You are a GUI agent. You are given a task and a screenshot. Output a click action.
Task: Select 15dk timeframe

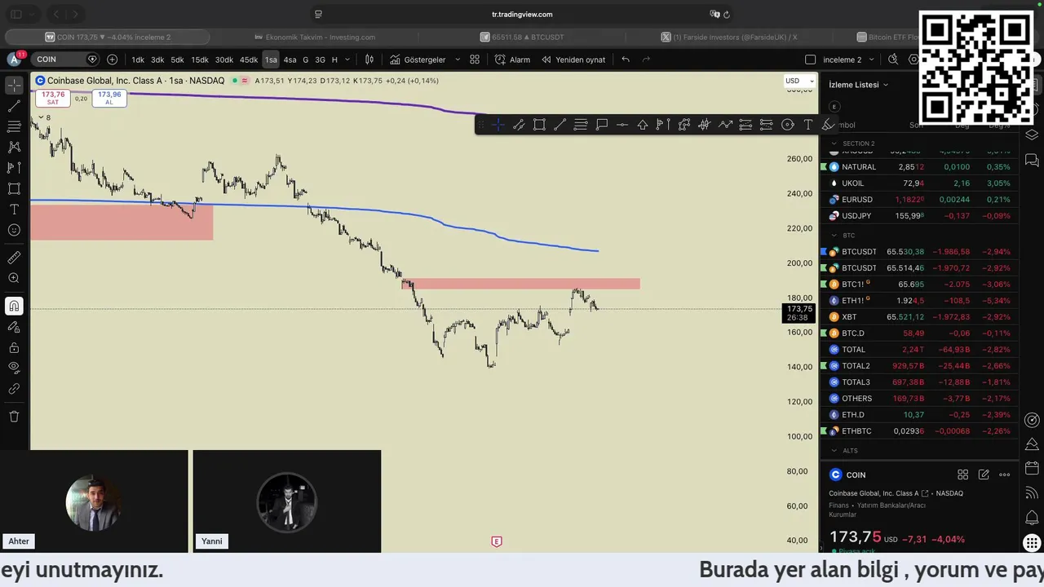(x=200, y=60)
